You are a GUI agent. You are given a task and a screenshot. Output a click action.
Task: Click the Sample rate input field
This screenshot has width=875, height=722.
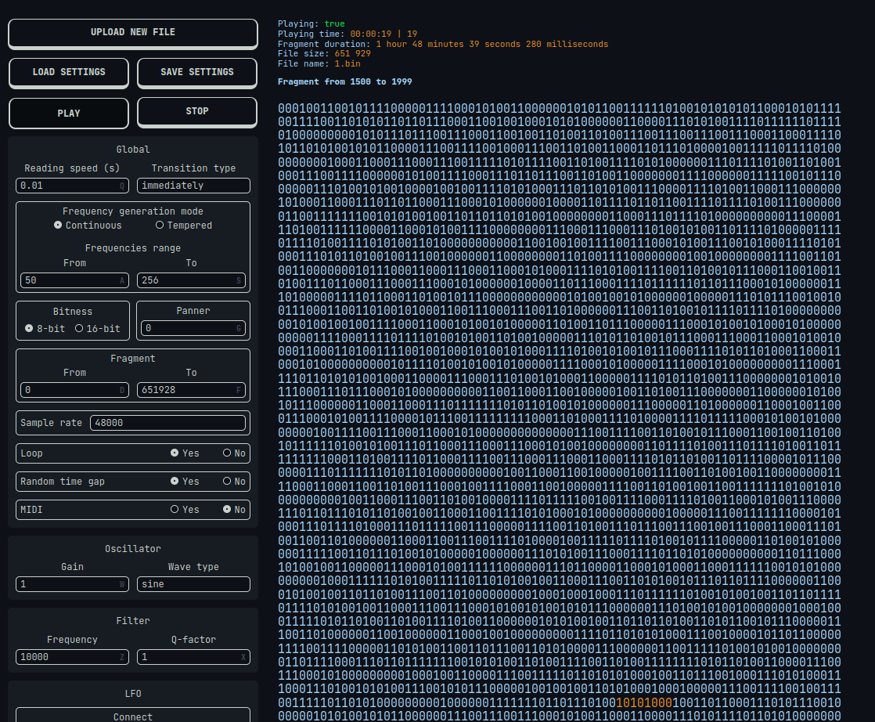point(168,423)
